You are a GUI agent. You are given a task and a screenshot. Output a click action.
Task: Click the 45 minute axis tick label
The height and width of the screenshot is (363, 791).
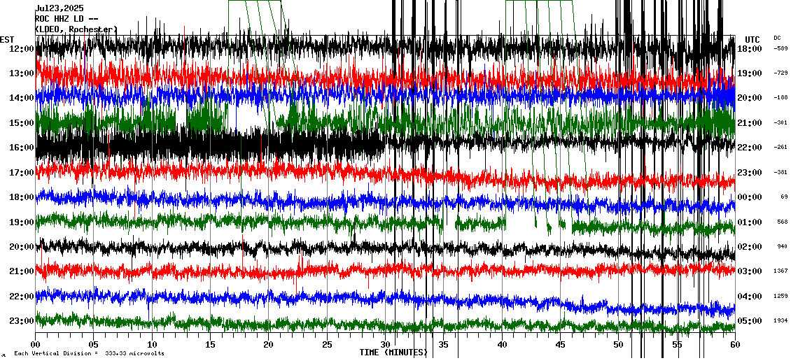(x=560, y=345)
